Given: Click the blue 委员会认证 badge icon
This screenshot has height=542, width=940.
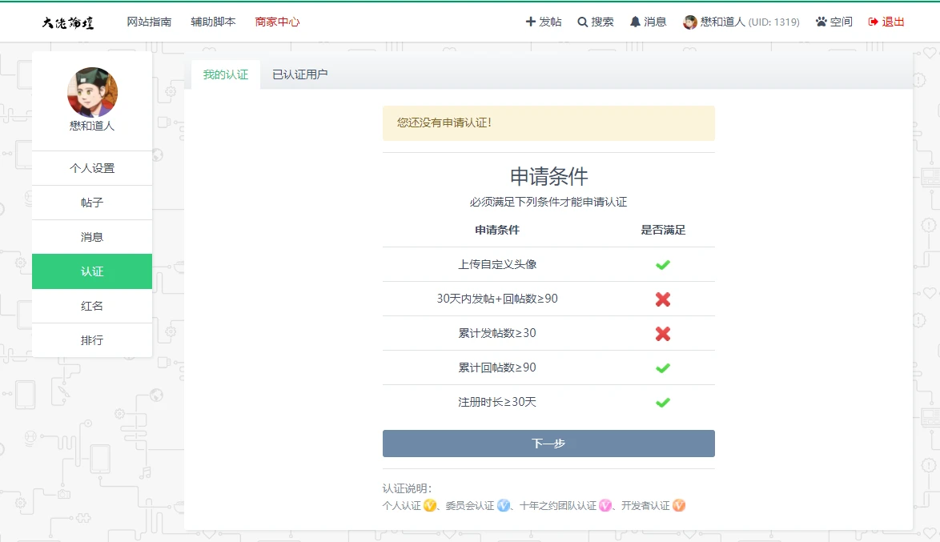Looking at the screenshot, I should tap(504, 505).
